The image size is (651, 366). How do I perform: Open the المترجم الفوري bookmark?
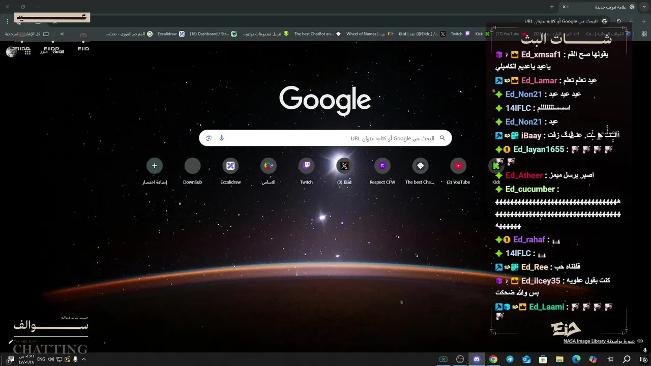pos(130,34)
